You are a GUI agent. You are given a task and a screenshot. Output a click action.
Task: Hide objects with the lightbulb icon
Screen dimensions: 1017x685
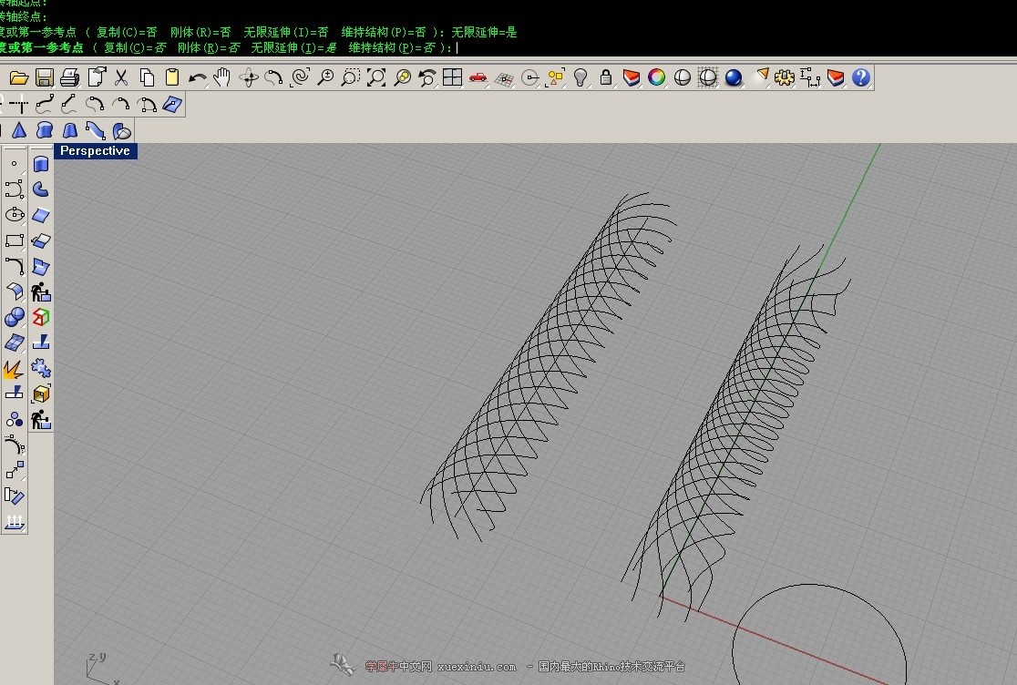click(x=580, y=77)
